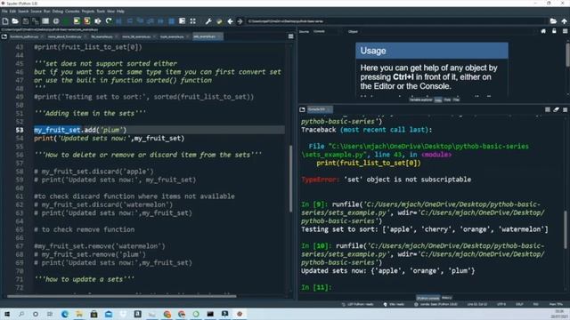The image size is (570, 320).
Task: Run the file with the green play button
Action: 66,21
